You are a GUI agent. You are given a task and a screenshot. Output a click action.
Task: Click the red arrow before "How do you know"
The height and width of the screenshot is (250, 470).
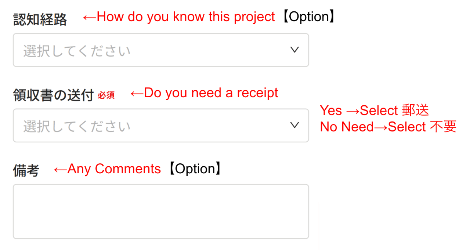(89, 17)
